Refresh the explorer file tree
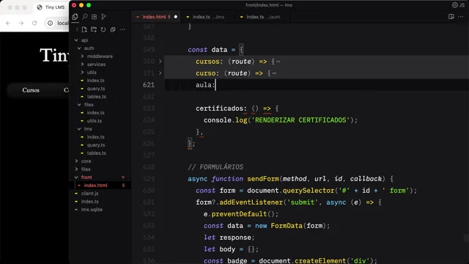This screenshot has height=264, width=469. point(103,29)
